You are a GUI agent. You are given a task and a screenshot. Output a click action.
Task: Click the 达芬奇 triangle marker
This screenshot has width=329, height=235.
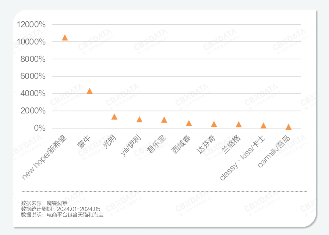[214, 124]
